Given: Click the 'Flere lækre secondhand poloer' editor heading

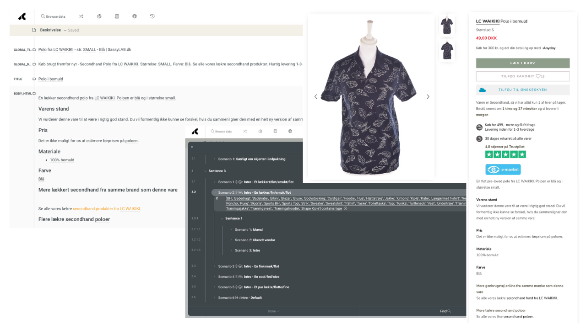Looking at the screenshot, I should [74, 219].
